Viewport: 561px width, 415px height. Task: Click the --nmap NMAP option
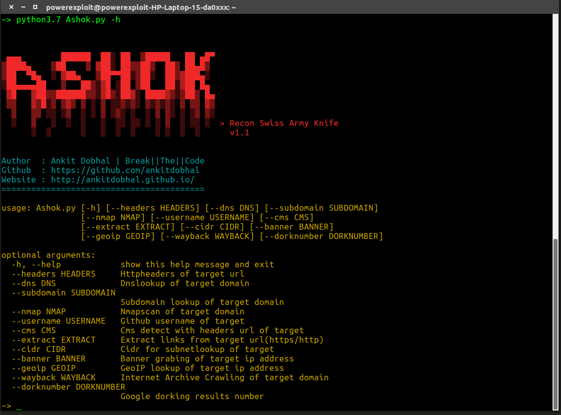[x=39, y=311]
